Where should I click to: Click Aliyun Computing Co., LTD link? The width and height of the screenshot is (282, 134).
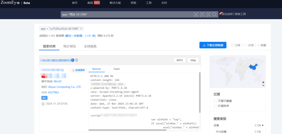[x=64, y=87]
